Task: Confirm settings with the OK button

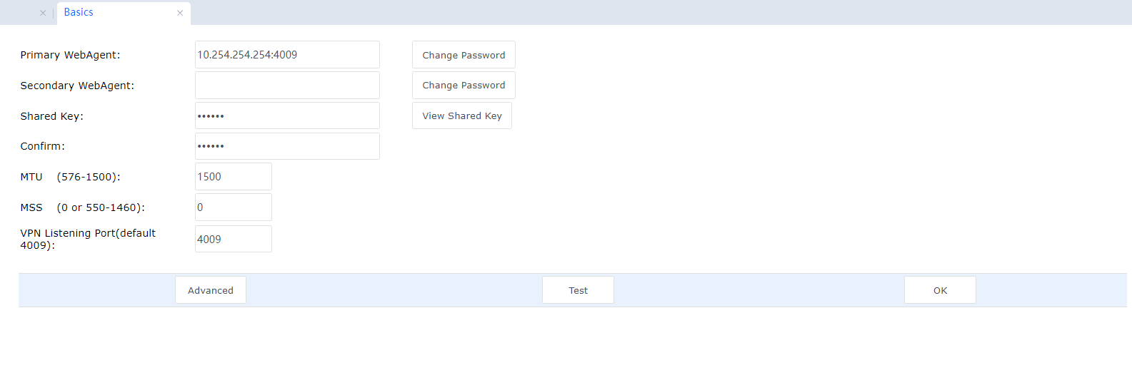Action: click(x=940, y=290)
